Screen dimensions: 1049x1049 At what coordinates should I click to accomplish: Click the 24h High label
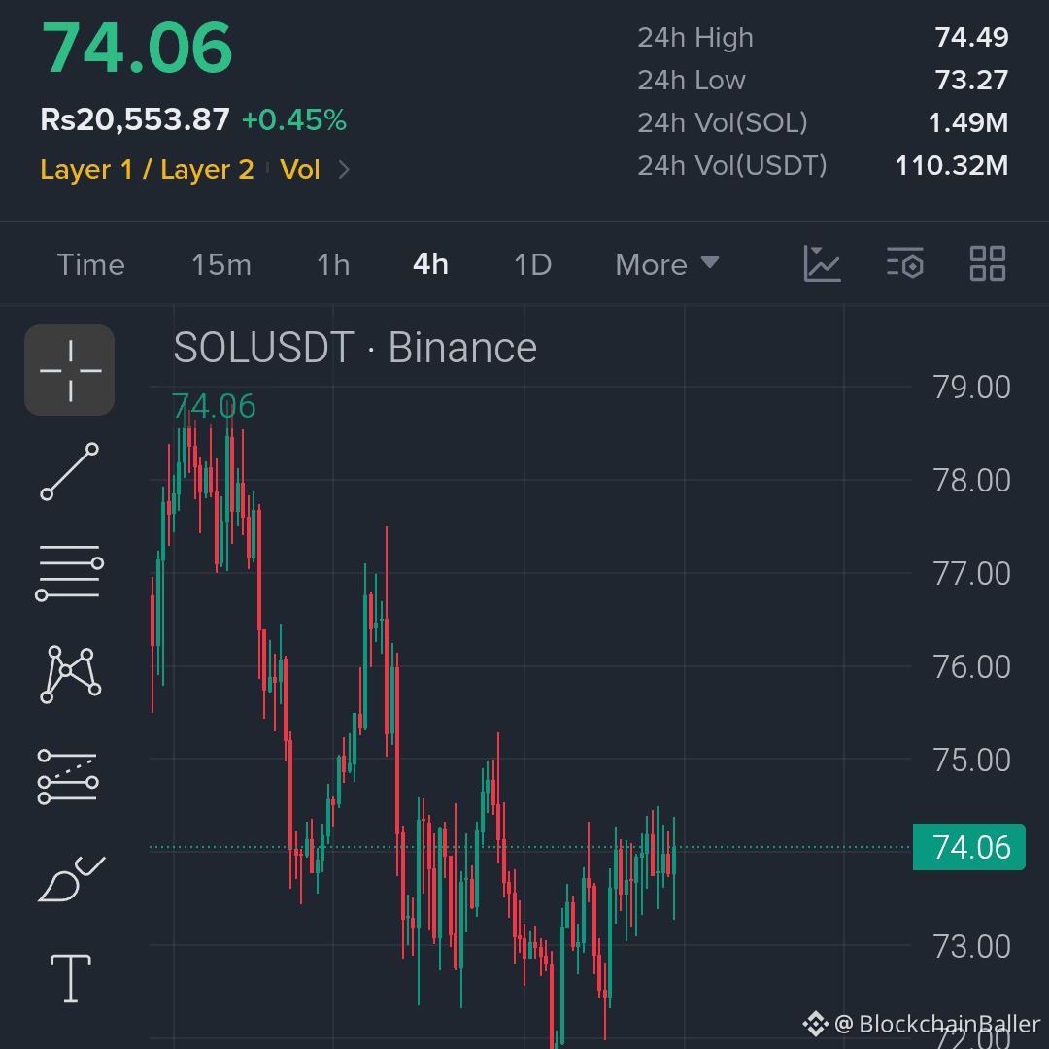pyautogui.click(x=695, y=38)
